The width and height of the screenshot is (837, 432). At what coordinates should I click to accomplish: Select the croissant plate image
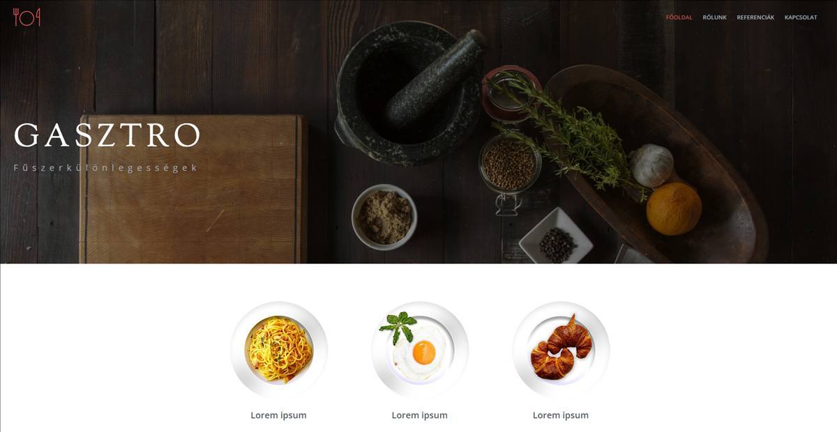tap(561, 350)
